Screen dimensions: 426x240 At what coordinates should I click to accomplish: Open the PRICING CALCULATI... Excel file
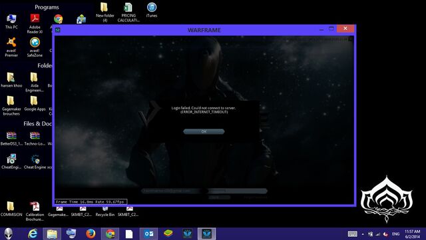[x=128, y=12]
